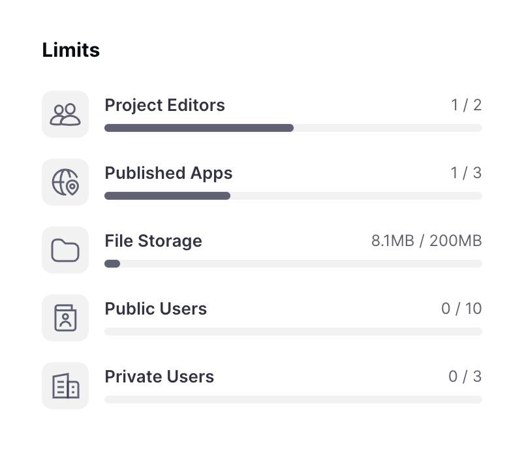Click the Project Editors progress bar
The image size is (524, 451).
coord(293,128)
